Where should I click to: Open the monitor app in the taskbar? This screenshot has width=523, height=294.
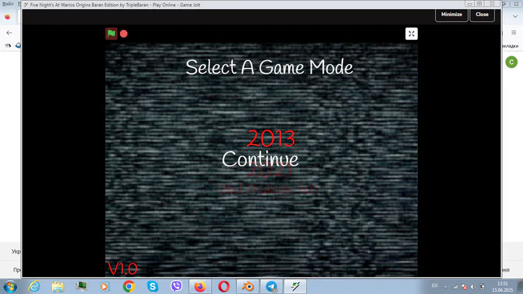point(81,286)
